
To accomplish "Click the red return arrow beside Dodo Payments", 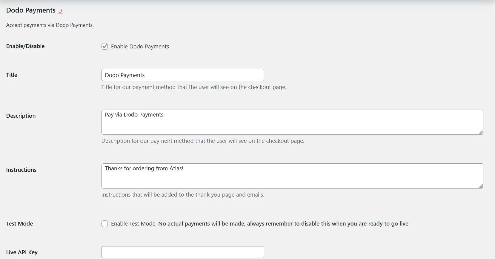I will (61, 11).
